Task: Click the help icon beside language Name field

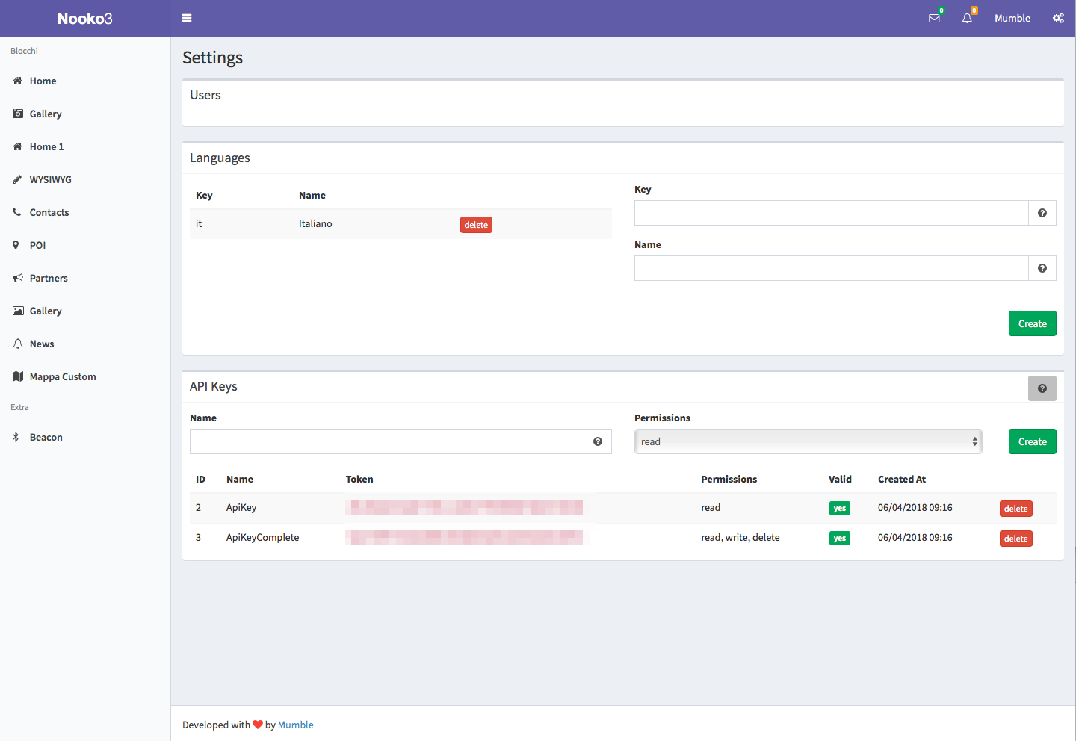Action: 1042,268
